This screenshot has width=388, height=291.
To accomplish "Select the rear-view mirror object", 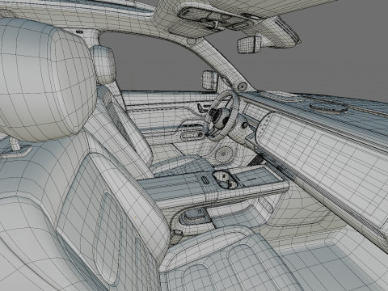I will pyautogui.click(x=250, y=44).
